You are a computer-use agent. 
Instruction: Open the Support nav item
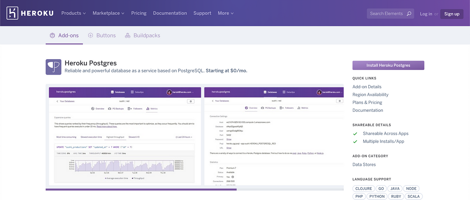pyautogui.click(x=202, y=13)
